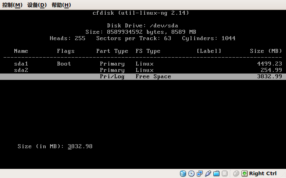Click the 4499.23 size value

click(270, 64)
